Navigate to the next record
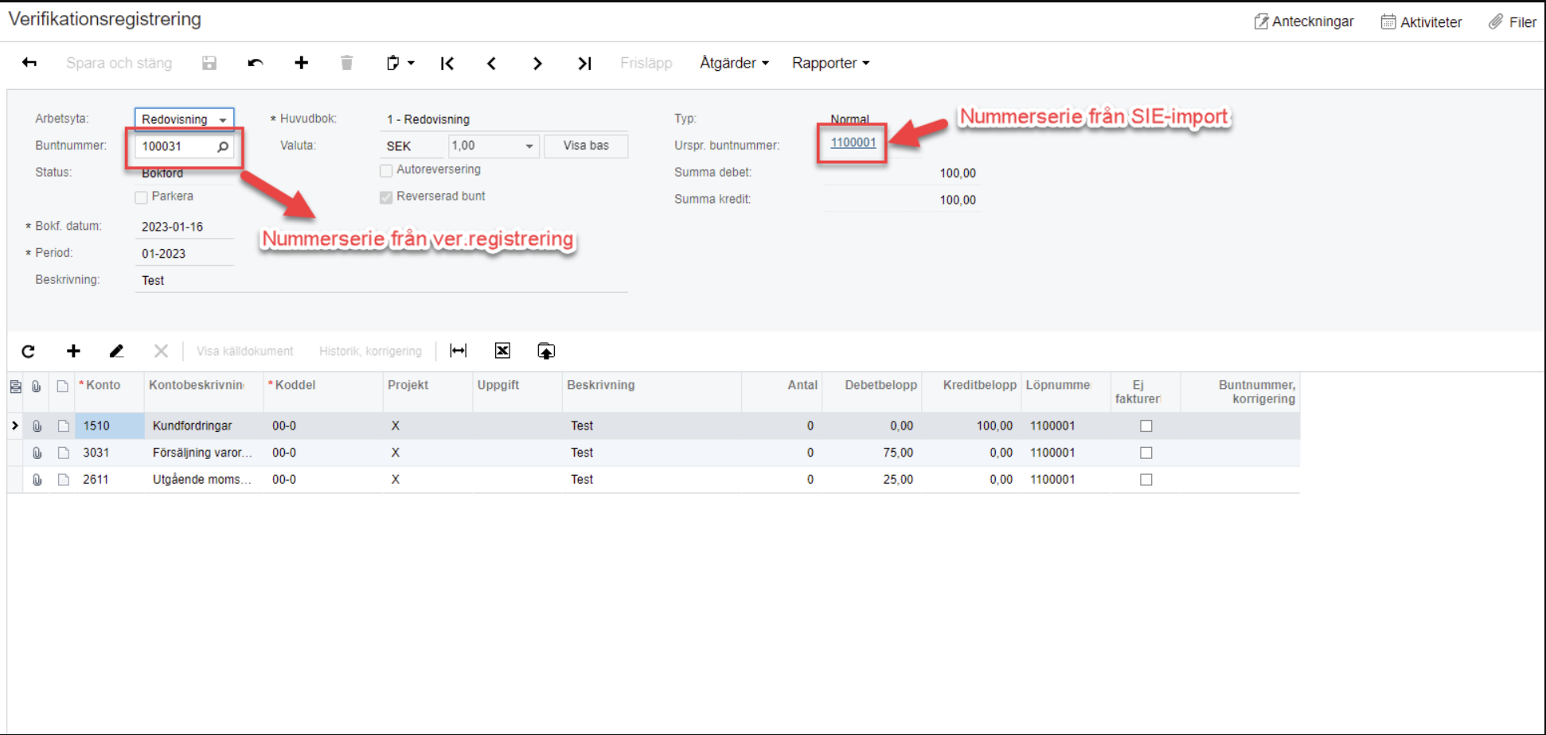The image size is (1546, 735). 537,64
